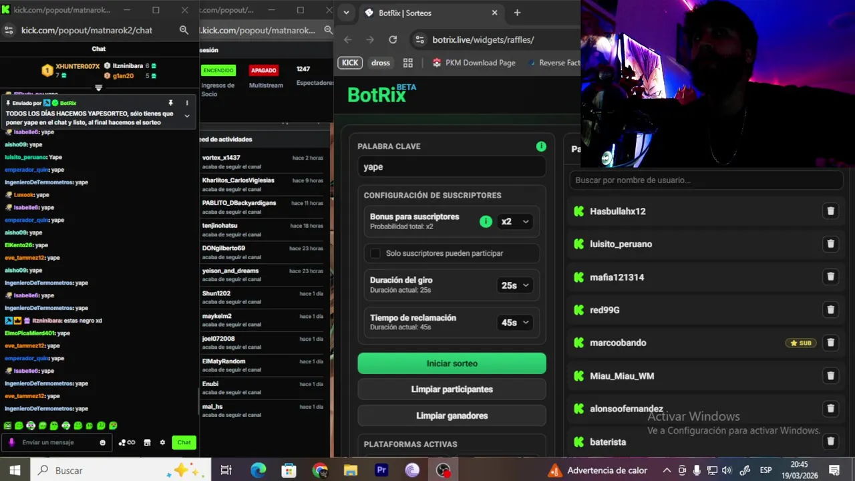
Task: Click the search icon in kick popout address bar
Action: 184,30
